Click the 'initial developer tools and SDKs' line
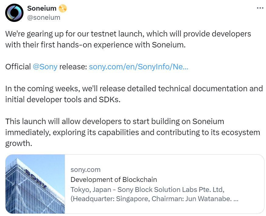The width and height of the screenshot is (266, 216). [x=63, y=99]
